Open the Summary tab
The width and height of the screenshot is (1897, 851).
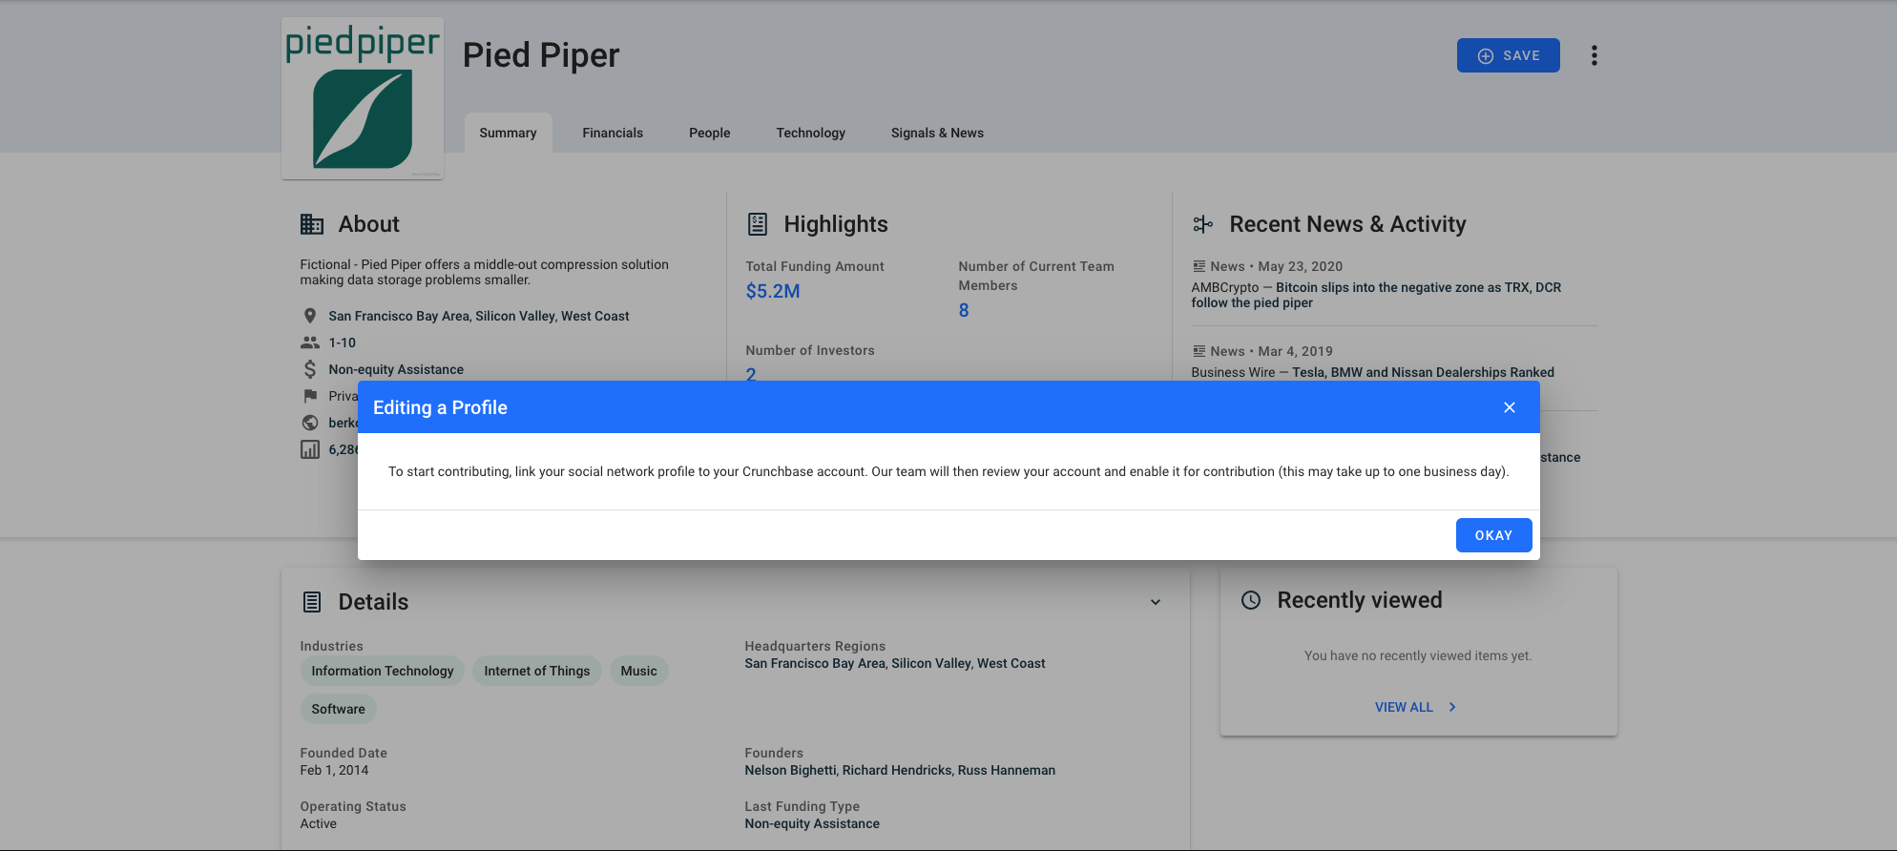pyautogui.click(x=508, y=133)
